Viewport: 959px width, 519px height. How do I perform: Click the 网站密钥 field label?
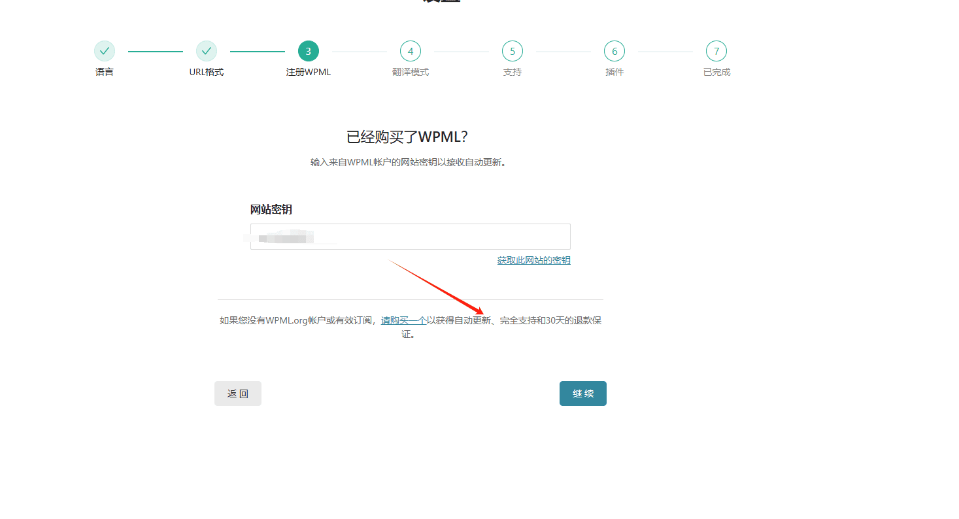pos(271,209)
